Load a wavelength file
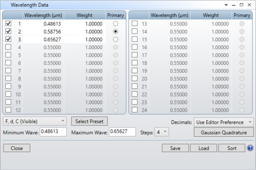The image size is (256, 170). coord(204,148)
